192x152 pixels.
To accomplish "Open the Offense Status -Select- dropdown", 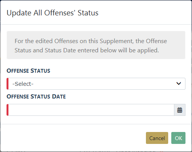I will (x=96, y=84).
